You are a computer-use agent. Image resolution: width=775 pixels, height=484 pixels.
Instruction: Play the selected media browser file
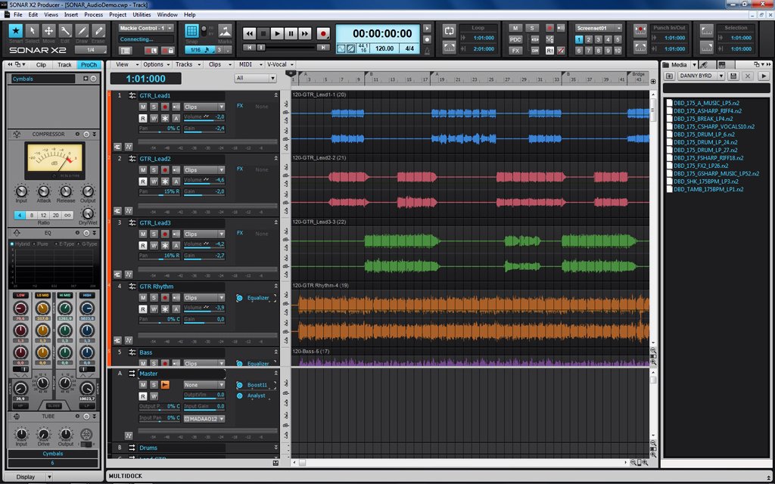pos(764,76)
